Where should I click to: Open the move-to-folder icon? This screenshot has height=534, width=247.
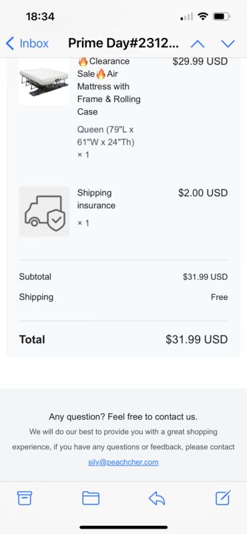91,498
